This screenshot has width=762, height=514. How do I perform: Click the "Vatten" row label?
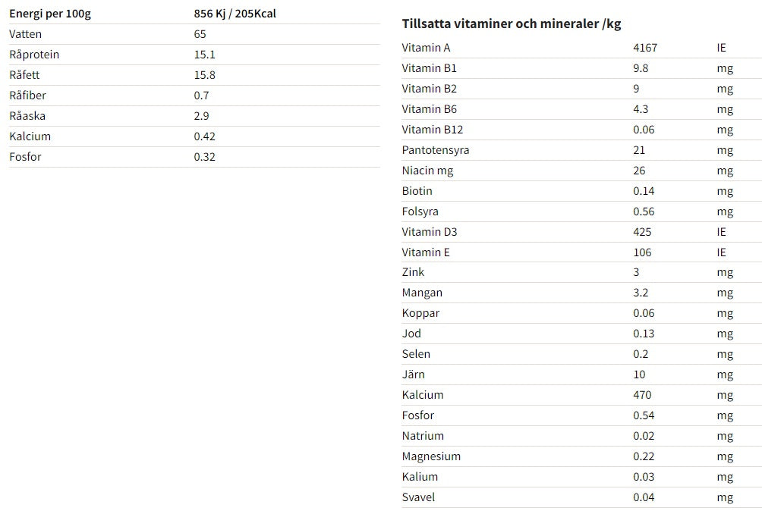(26, 34)
